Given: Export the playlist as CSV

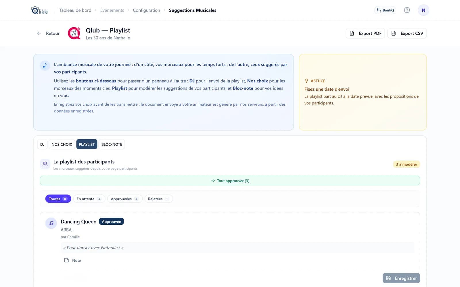Looking at the screenshot, I should point(407,33).
